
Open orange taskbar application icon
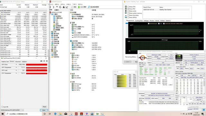81,114
